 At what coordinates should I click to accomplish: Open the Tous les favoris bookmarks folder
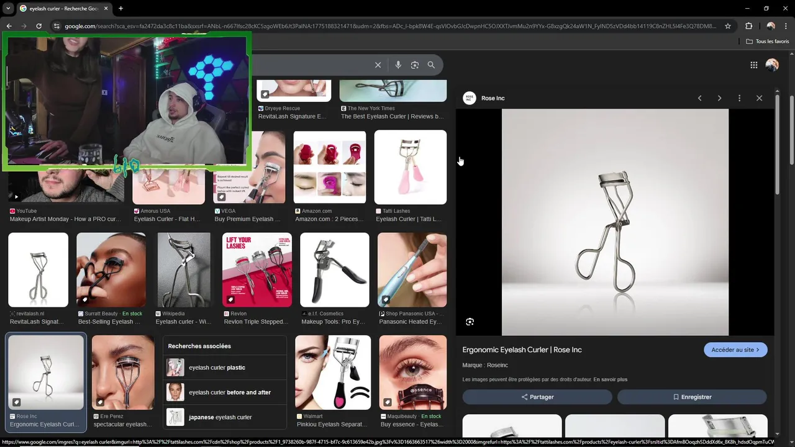[x=768, y=42]
